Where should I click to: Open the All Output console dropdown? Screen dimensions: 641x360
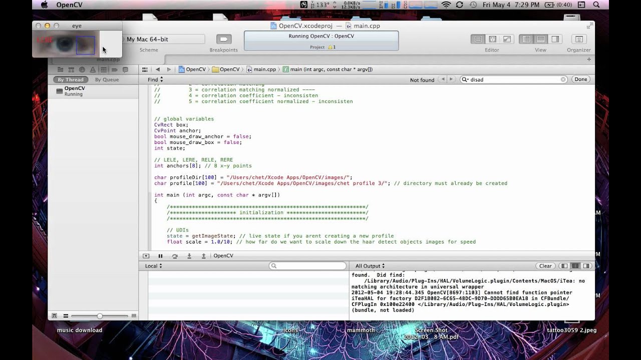coord(370,266)
